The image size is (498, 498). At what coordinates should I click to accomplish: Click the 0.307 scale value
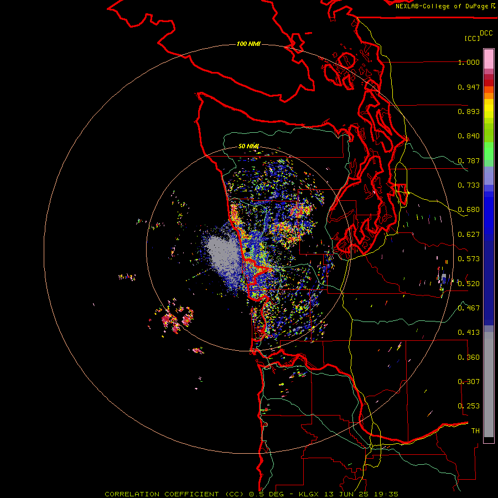click(469, 382)
